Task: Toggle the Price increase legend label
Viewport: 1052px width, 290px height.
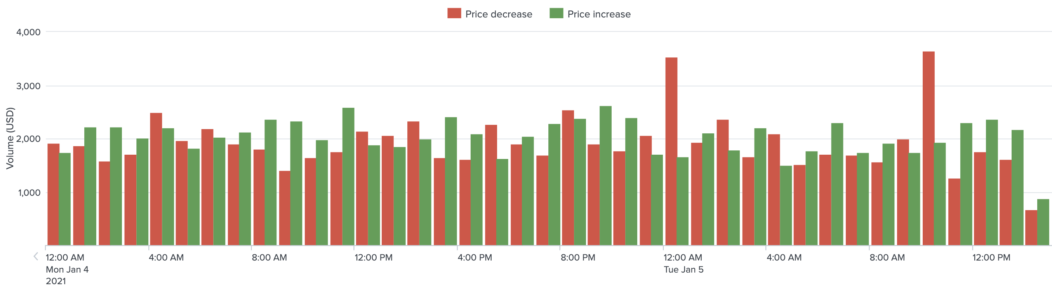Action: (599, 14)
